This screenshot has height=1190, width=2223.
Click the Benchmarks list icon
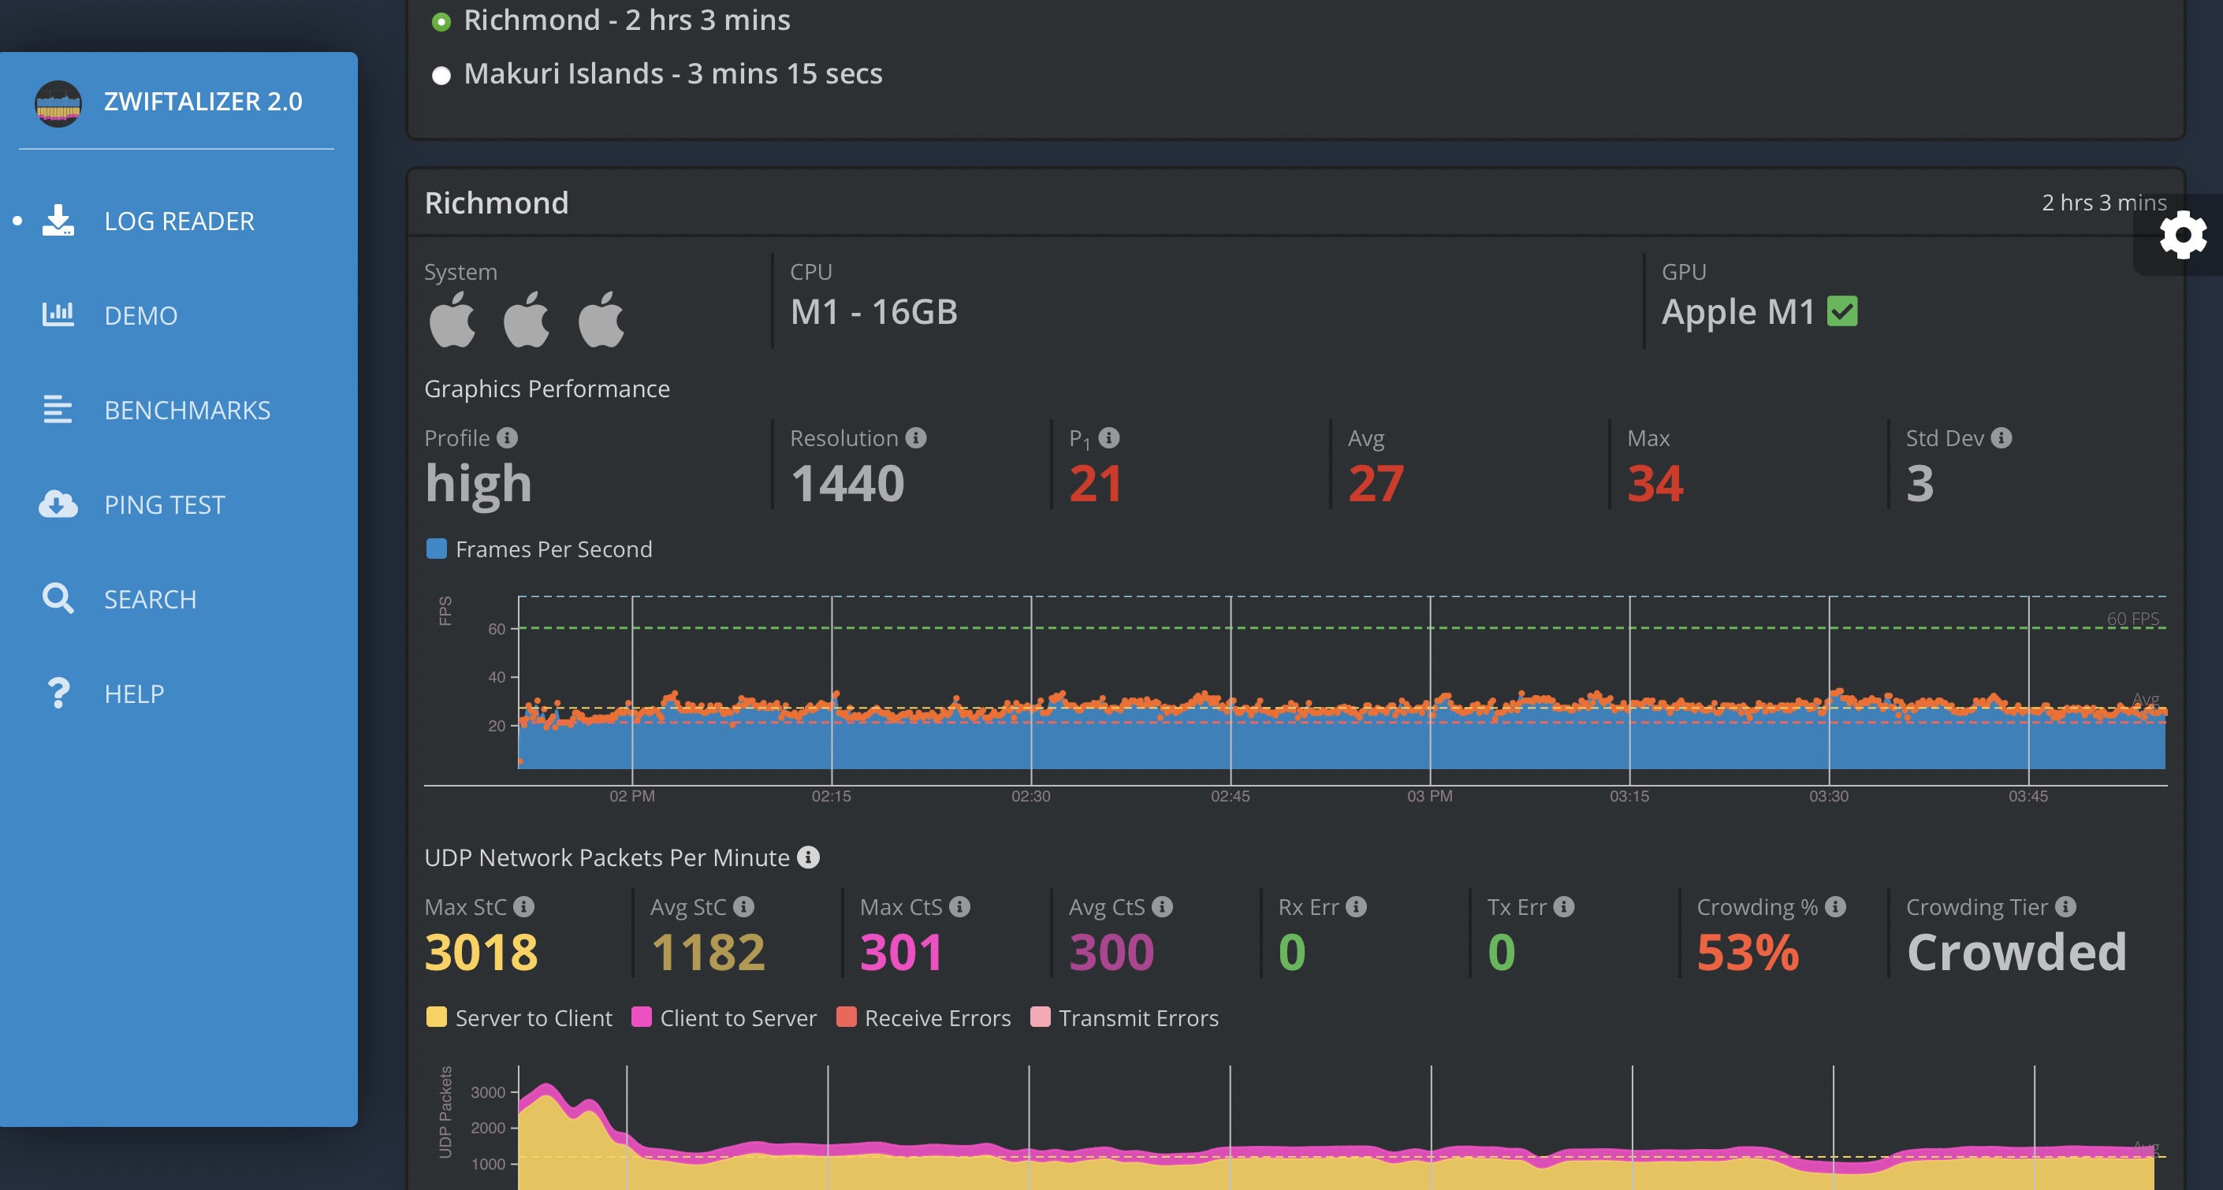[58, 410]
